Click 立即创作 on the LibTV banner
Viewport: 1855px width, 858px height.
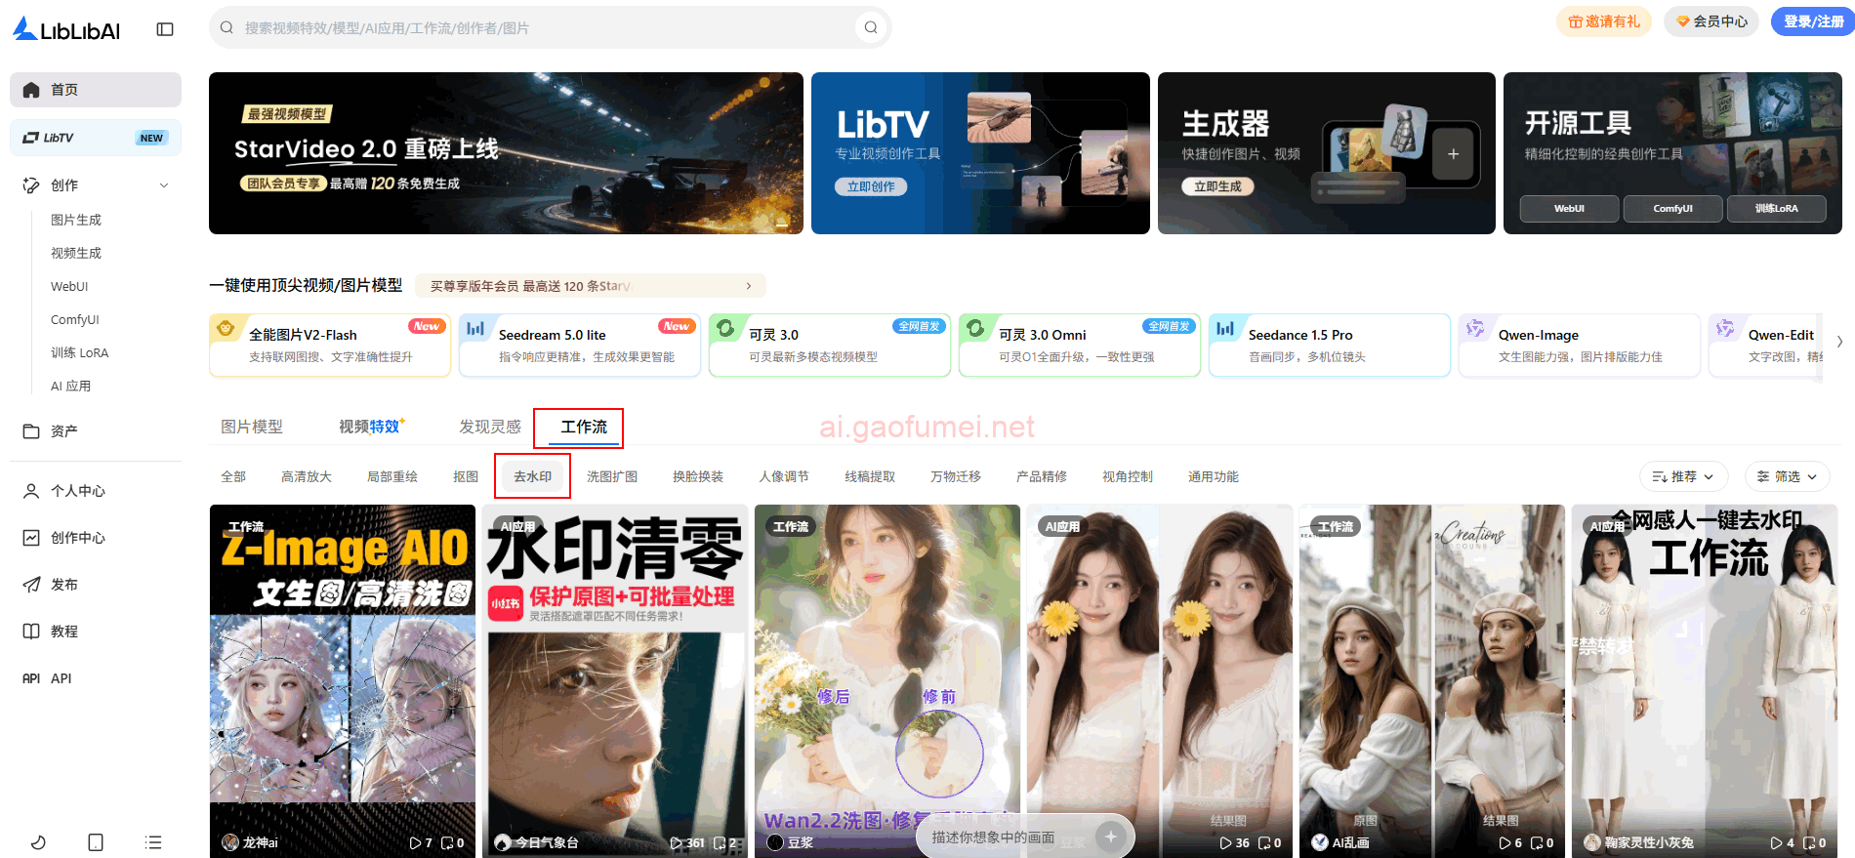870,186
